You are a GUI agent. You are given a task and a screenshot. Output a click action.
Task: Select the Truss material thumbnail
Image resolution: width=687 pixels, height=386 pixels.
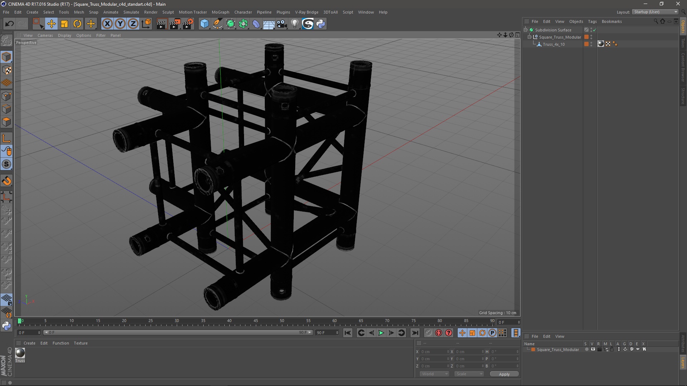coord(20,353)
